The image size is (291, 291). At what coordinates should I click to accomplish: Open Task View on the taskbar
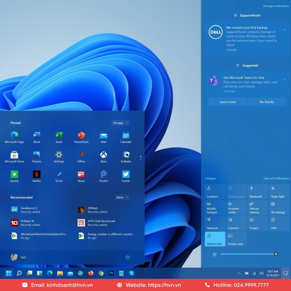pyautogui.click(x=29, y=273)
